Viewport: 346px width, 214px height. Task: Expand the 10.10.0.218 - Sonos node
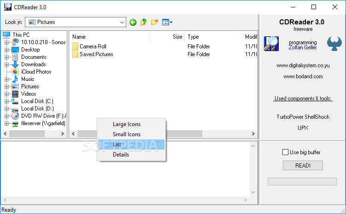(x=6, y=42)
